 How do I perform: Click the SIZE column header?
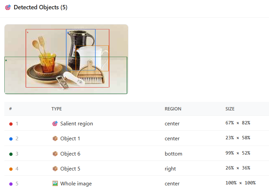coord(230,109)
